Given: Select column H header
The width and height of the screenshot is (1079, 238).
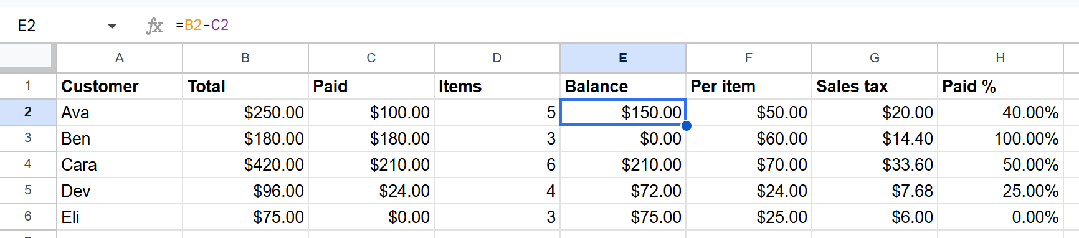Looking at the screenshot, I should click(x=1001, y=58).
